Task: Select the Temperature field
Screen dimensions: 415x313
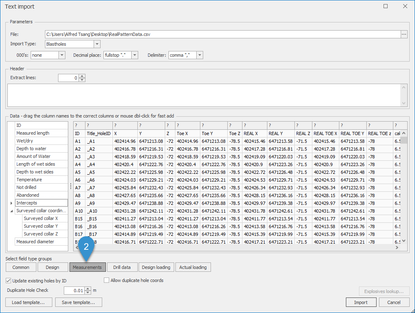Action: coord(41,180)
